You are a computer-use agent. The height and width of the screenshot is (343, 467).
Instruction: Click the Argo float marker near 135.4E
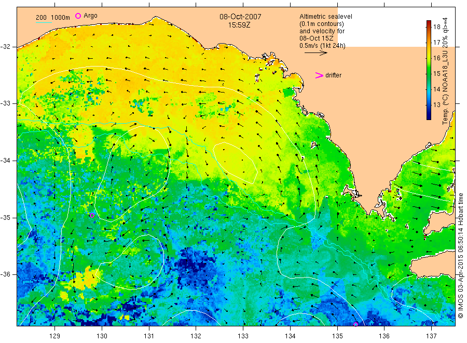tap(355, 324)
